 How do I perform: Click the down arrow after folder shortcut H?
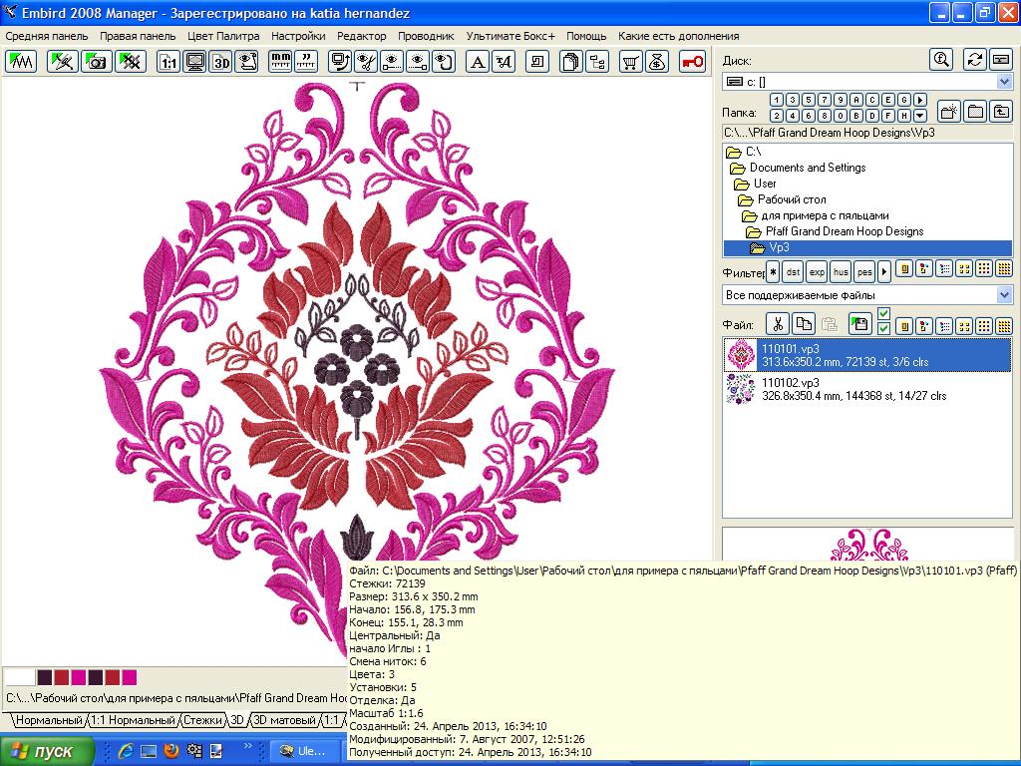coord(919,116)
